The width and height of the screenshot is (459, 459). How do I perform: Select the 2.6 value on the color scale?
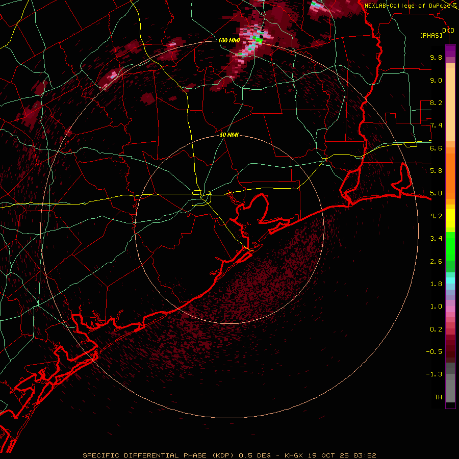pos(436,262)
